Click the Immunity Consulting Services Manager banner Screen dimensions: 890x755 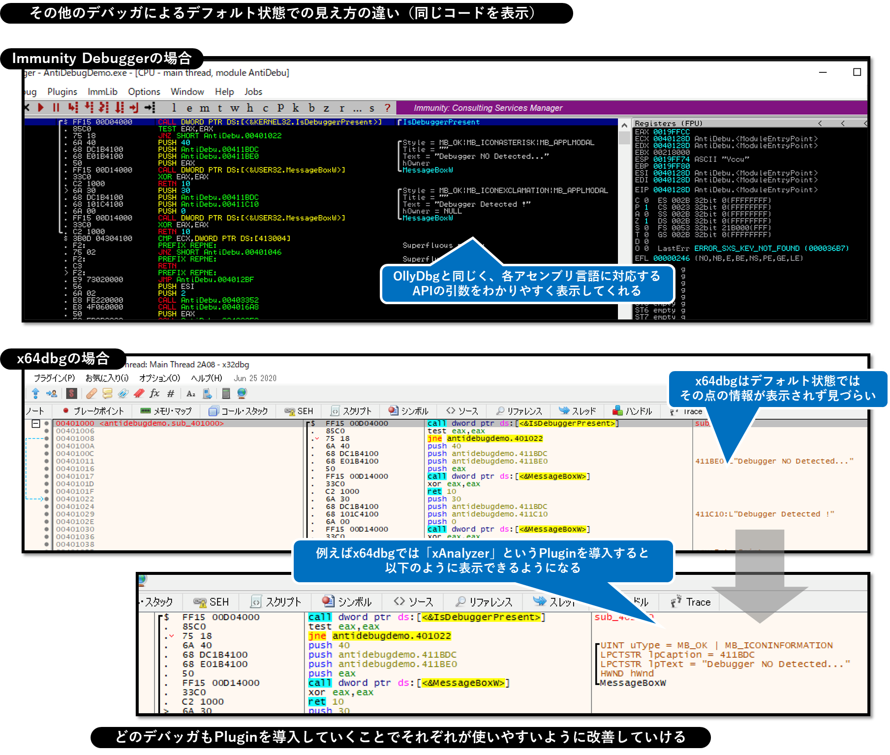(x=631, y=108)
